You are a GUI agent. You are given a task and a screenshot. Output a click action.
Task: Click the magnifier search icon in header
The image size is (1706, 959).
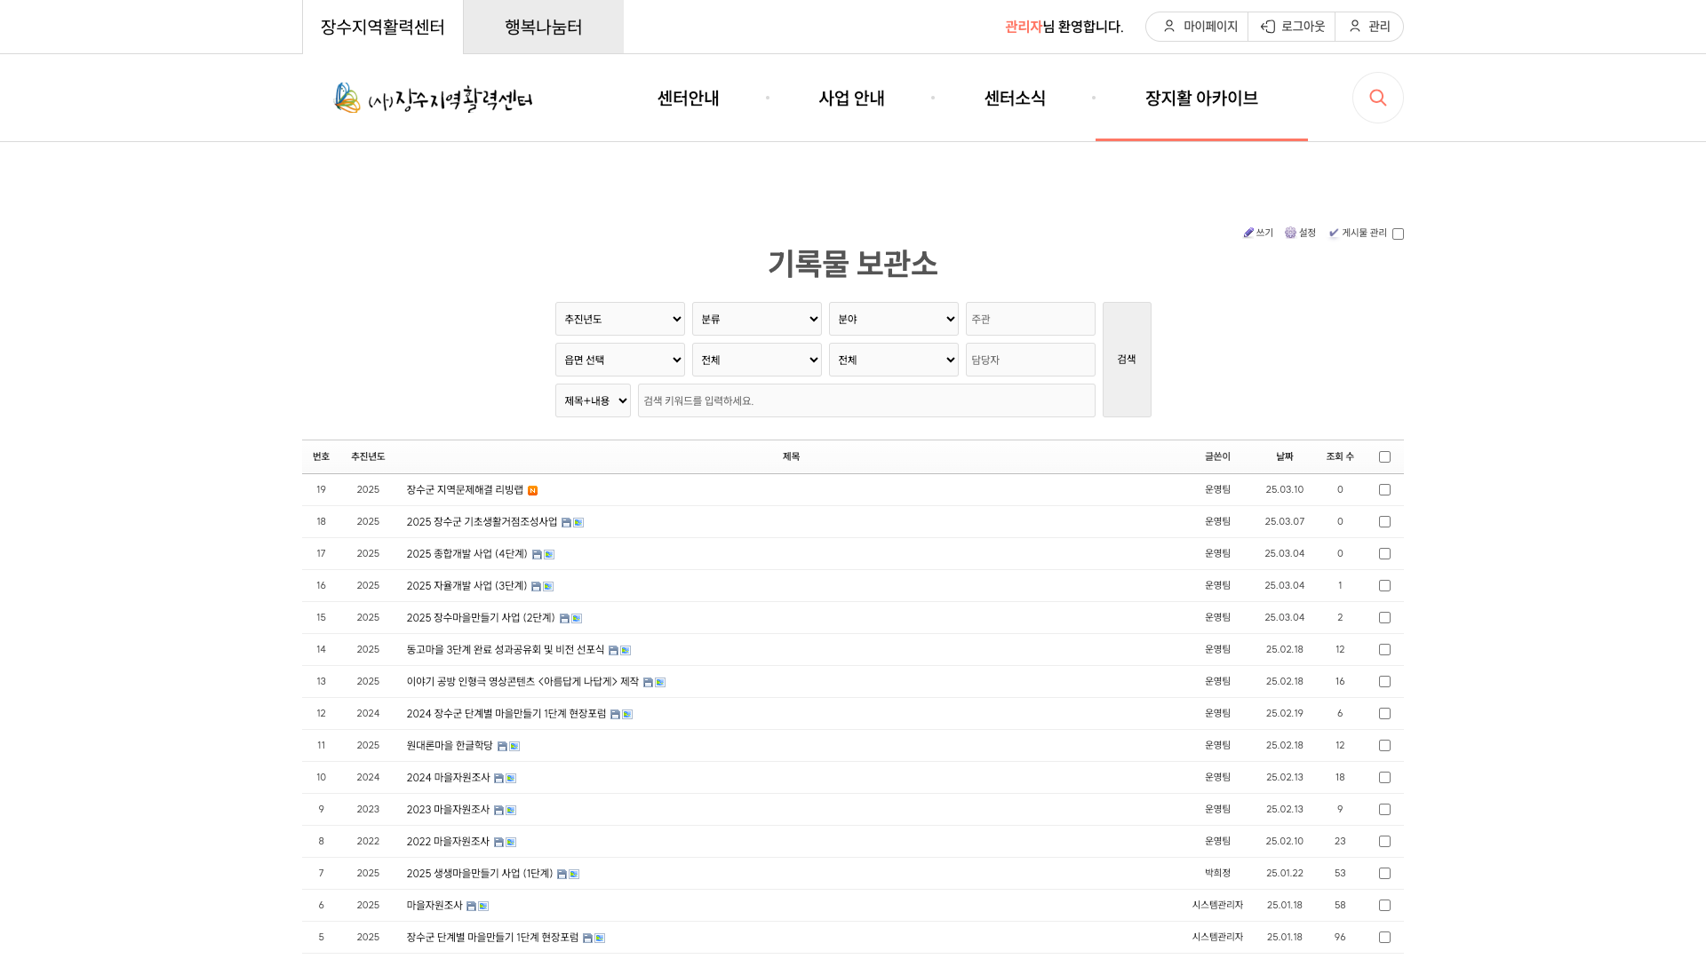click(x=1378, y=98)
